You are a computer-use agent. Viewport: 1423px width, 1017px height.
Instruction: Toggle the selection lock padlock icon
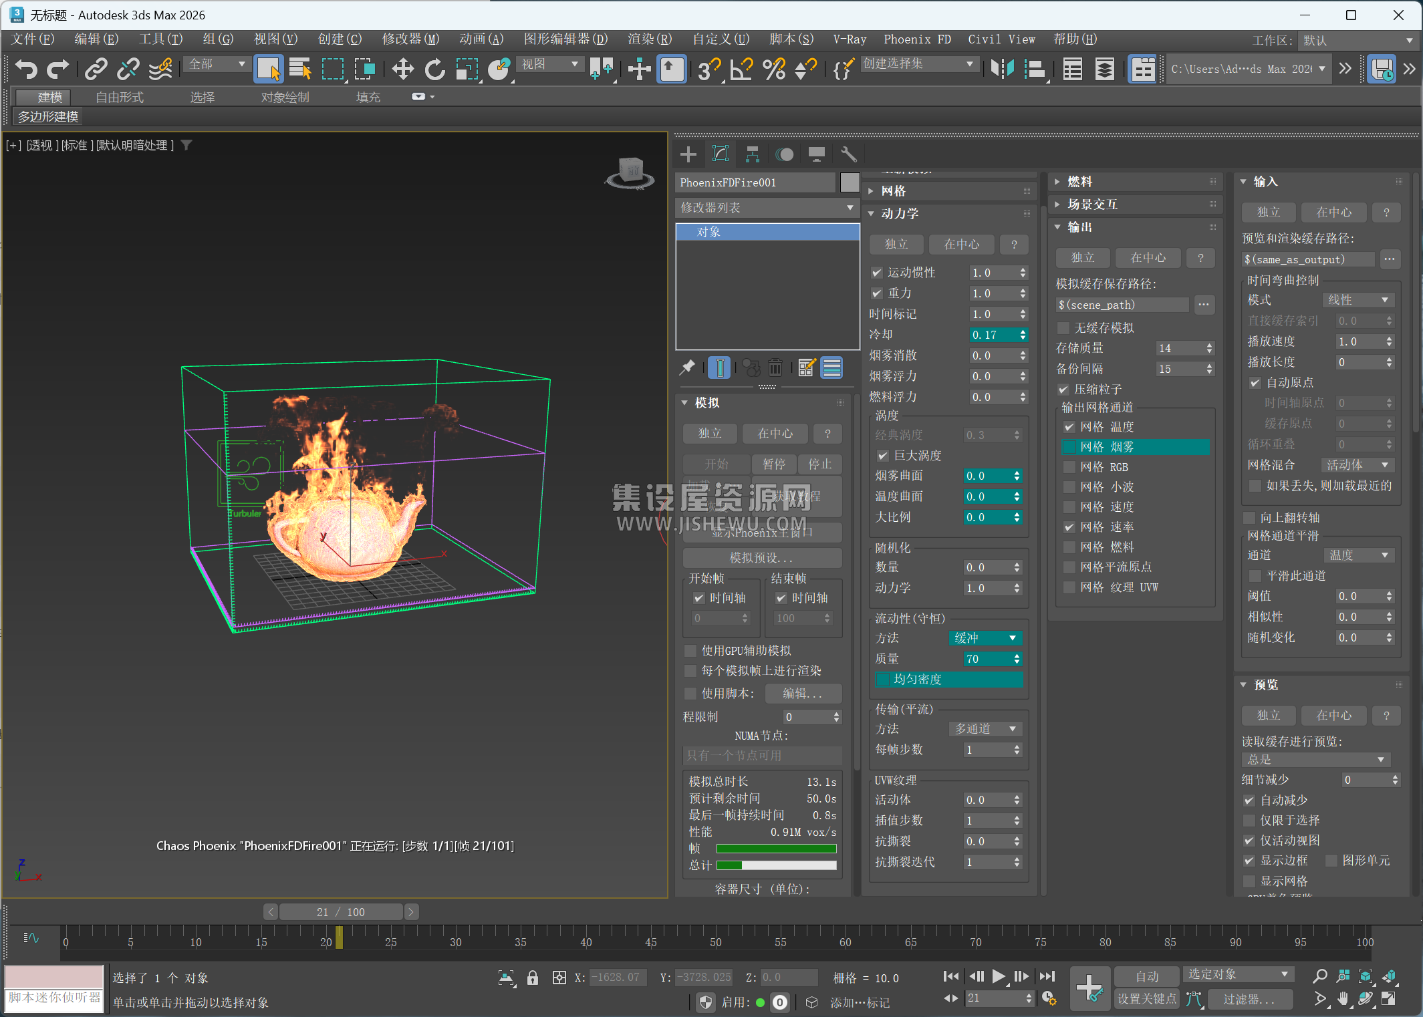point(533,978)
